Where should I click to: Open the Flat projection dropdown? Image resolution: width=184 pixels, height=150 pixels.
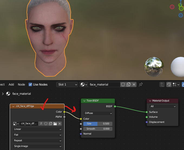pyautogui.click(x=37, y=135)
